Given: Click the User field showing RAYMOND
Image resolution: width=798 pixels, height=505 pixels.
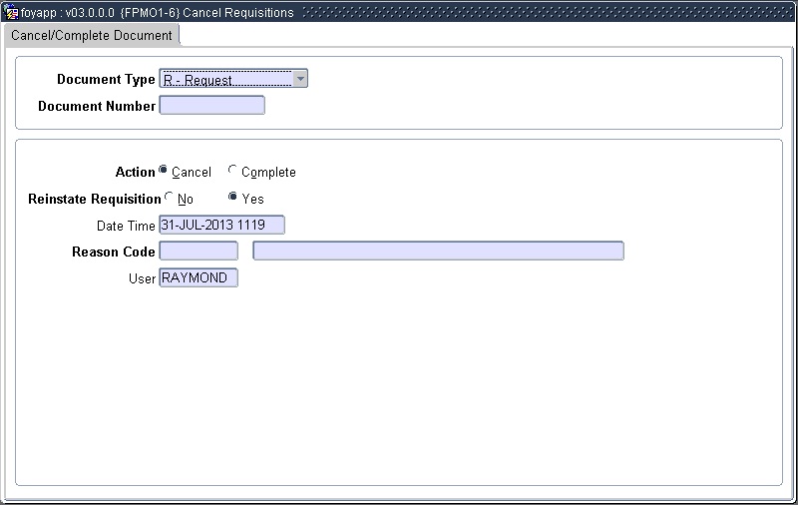Looking at the screenshot, I should pyautogui.click(x=199, y=278).
